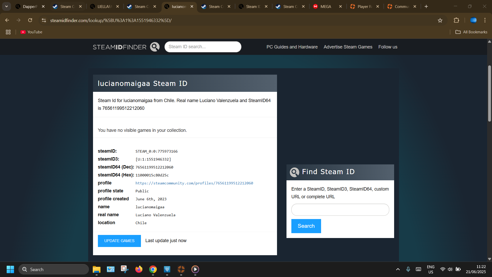Image resolution: width=492 pixels, height=277 pixels.
Task: Open the Wi-Fi network tray icon
Action: [x=443, y=269]
